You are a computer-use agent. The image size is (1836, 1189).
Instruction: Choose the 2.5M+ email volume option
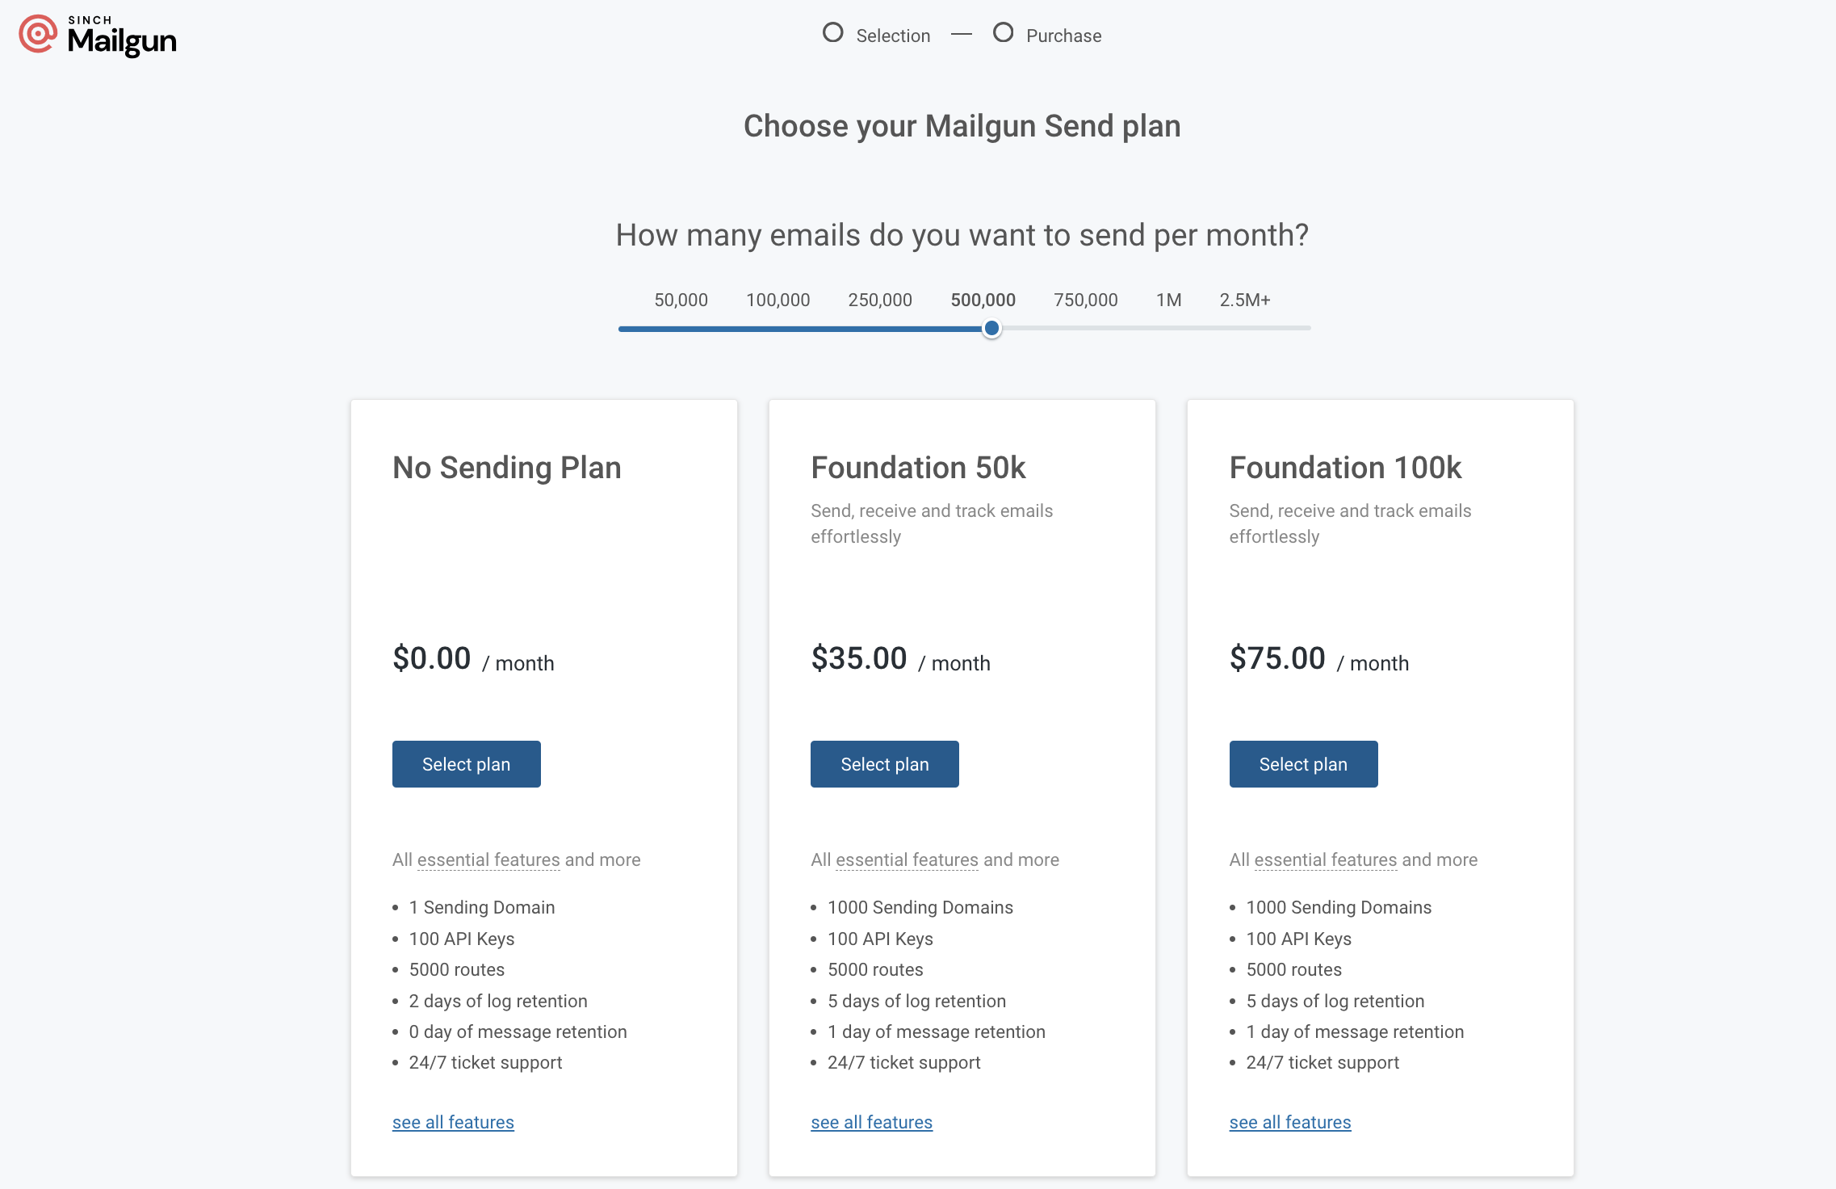[x=1244, y=300]
